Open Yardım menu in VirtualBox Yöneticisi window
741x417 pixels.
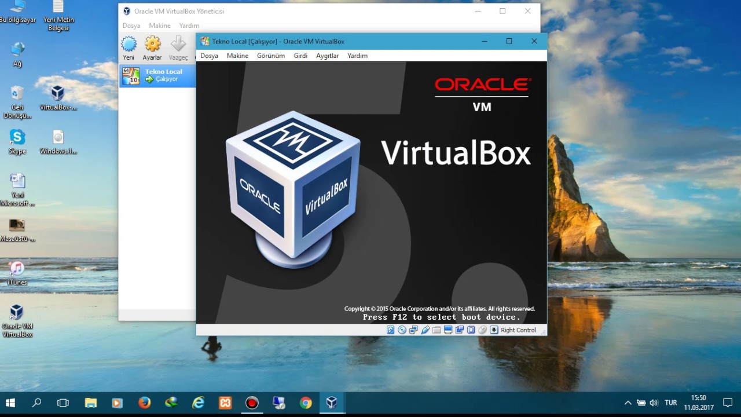pyautogui.click(x=189, y=25)
